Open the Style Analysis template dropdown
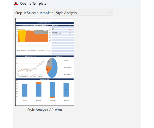The height and width of the screenshot is (128, 154). [x=84, y=13]
